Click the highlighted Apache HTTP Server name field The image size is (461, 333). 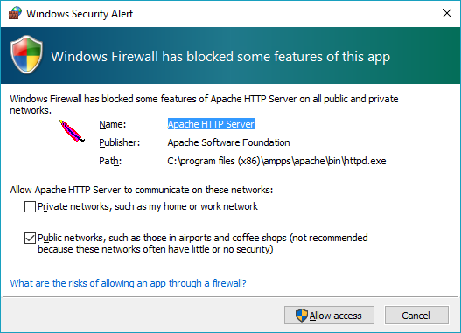coord(212,124)
